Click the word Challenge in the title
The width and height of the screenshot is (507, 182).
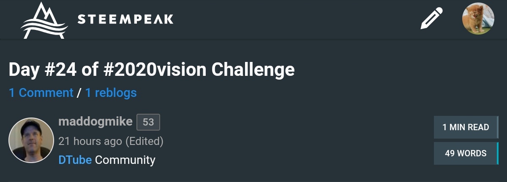253,70
